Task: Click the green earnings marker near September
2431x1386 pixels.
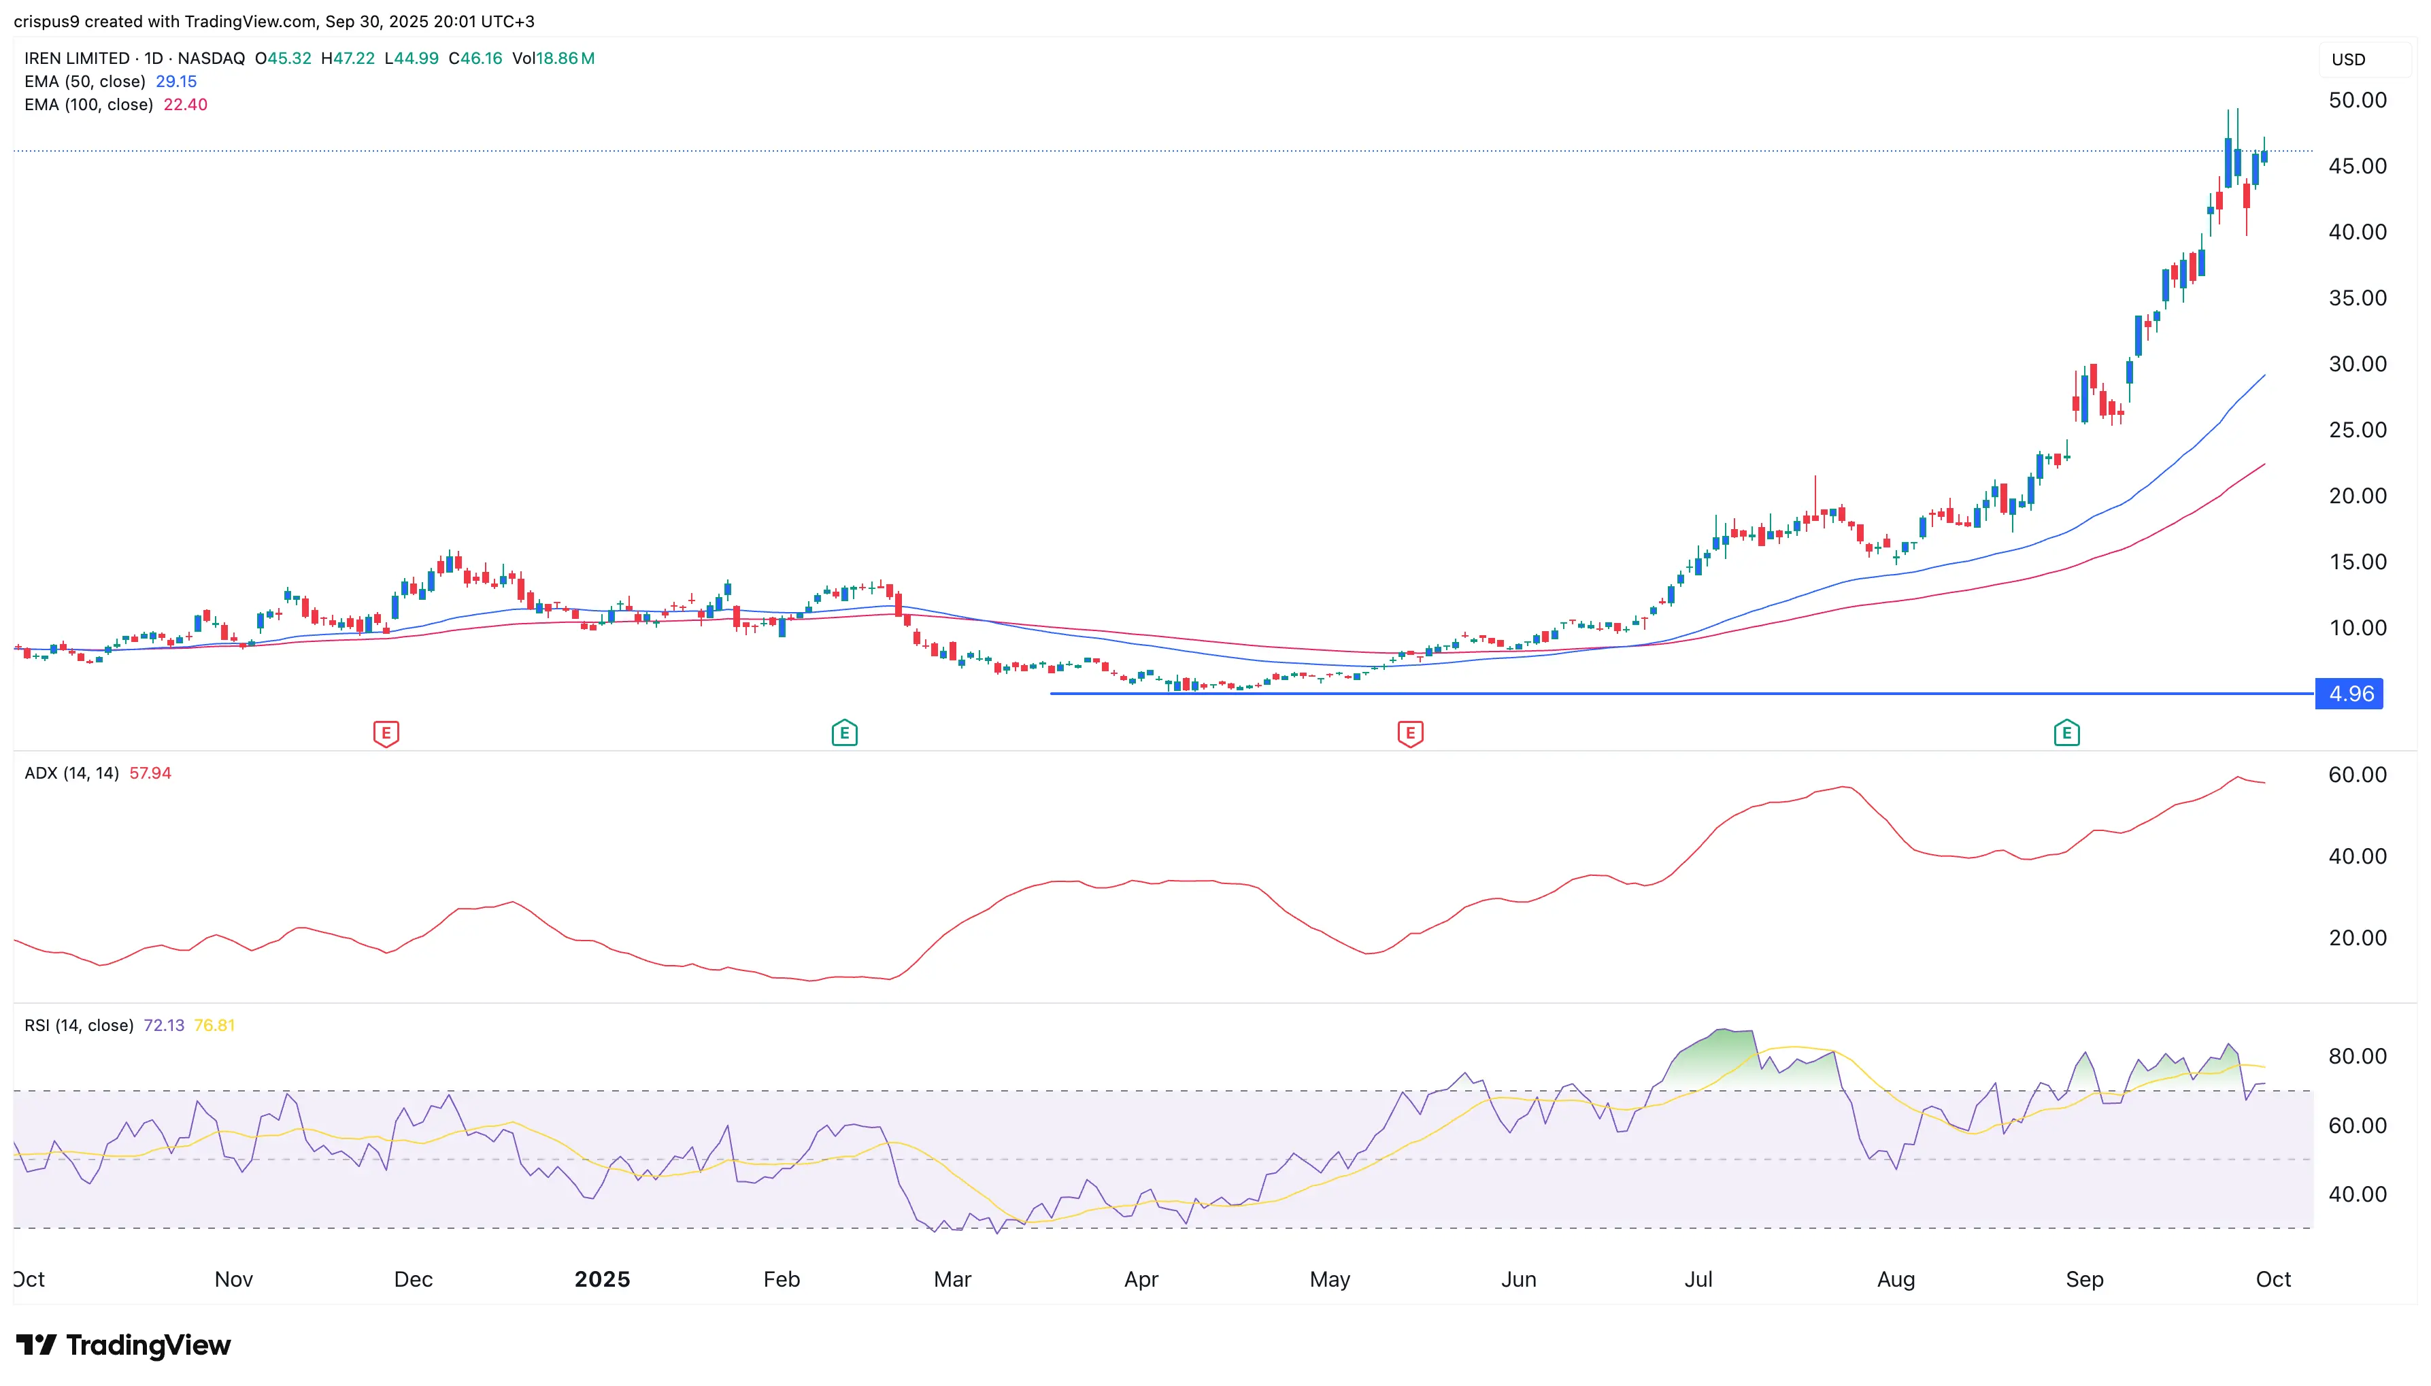Action: point(2066,733)
